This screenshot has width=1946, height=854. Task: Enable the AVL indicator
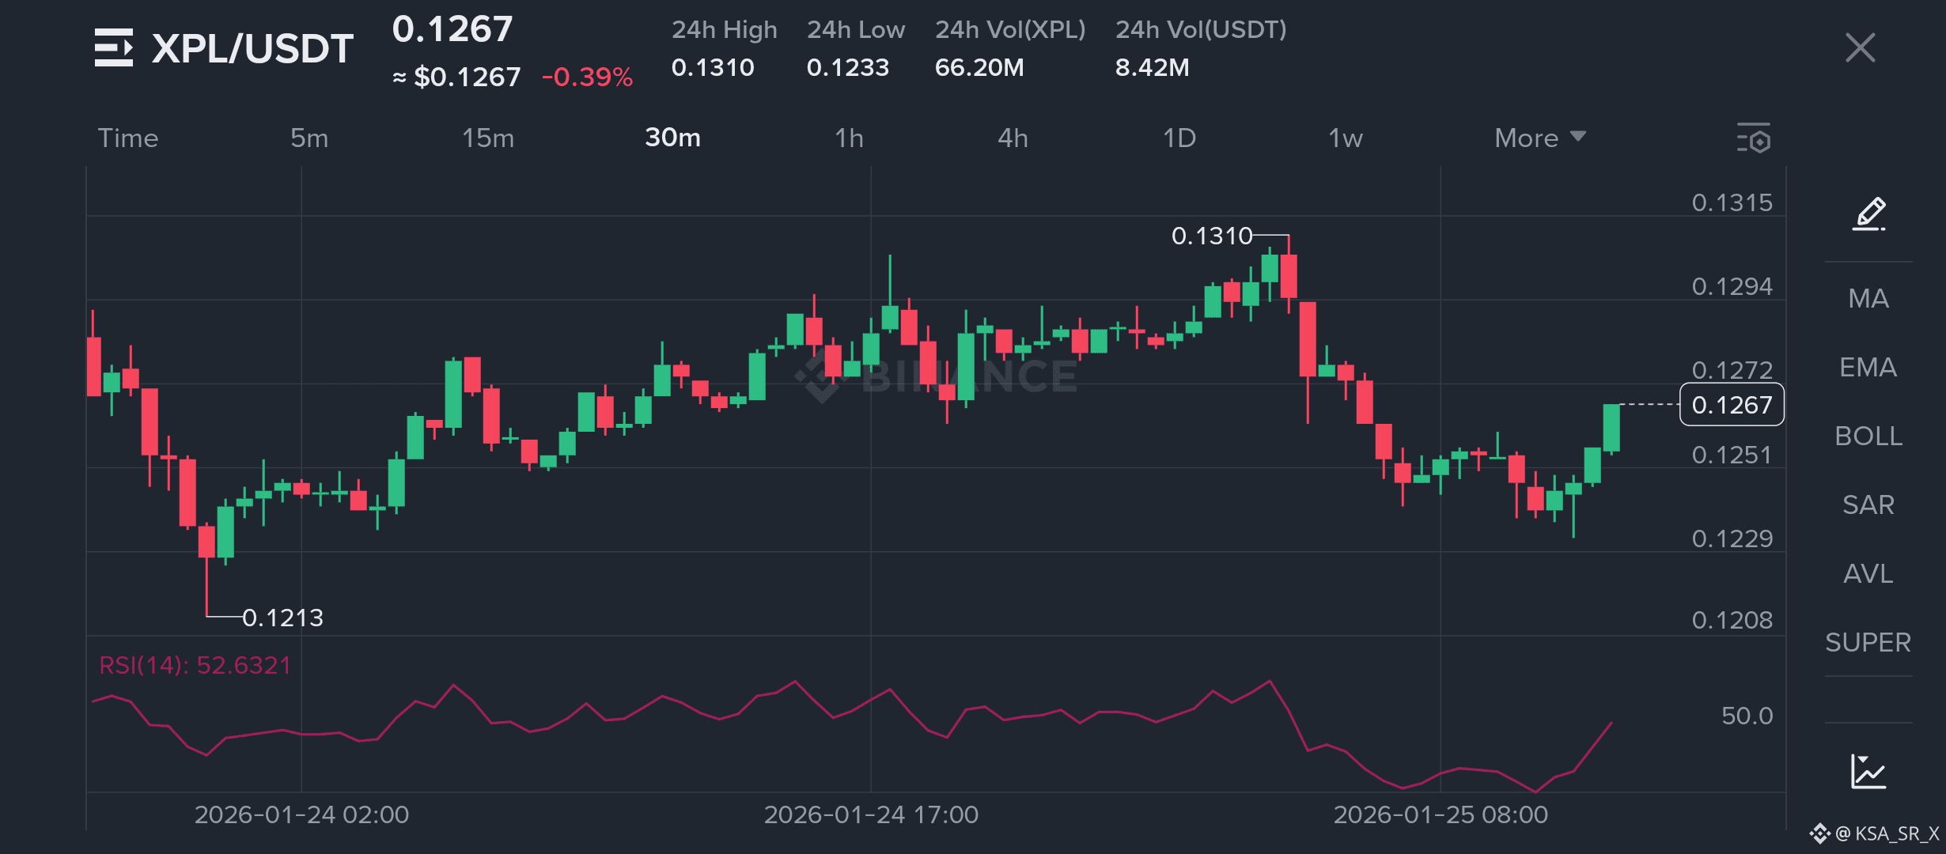pos(1868,574)
